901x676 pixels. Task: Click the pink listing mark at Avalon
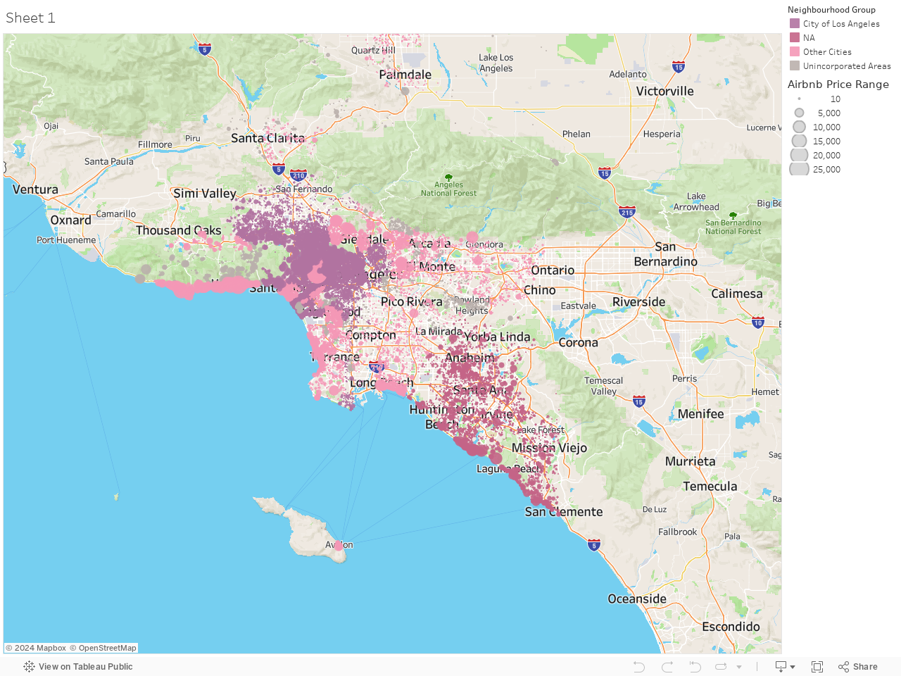click(339, 546)
